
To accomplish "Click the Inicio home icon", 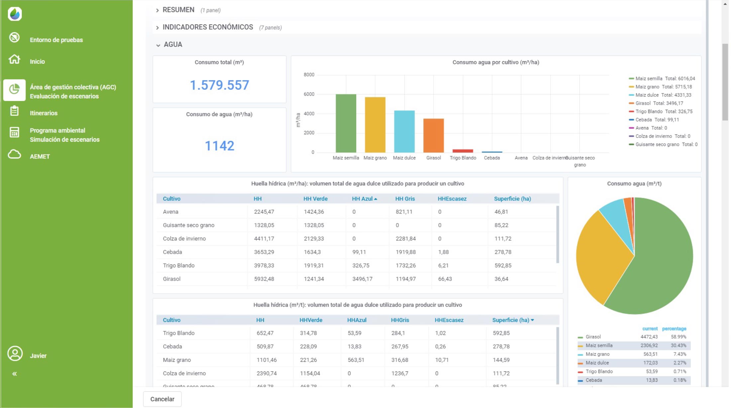I will pos(14,59).
